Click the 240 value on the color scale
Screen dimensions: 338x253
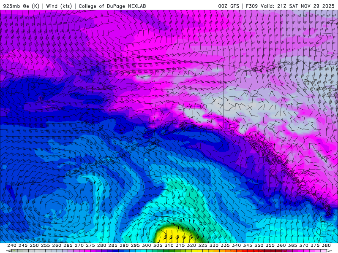[12, 245]
